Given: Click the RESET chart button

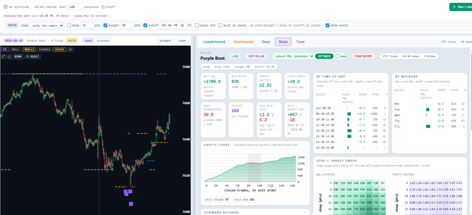Looking at the screenshot, I should pyautogui.click(x=33, y=57).
